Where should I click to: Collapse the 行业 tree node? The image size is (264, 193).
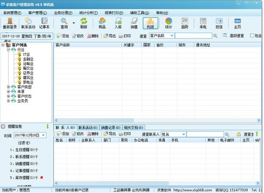(x=8, y=50)
